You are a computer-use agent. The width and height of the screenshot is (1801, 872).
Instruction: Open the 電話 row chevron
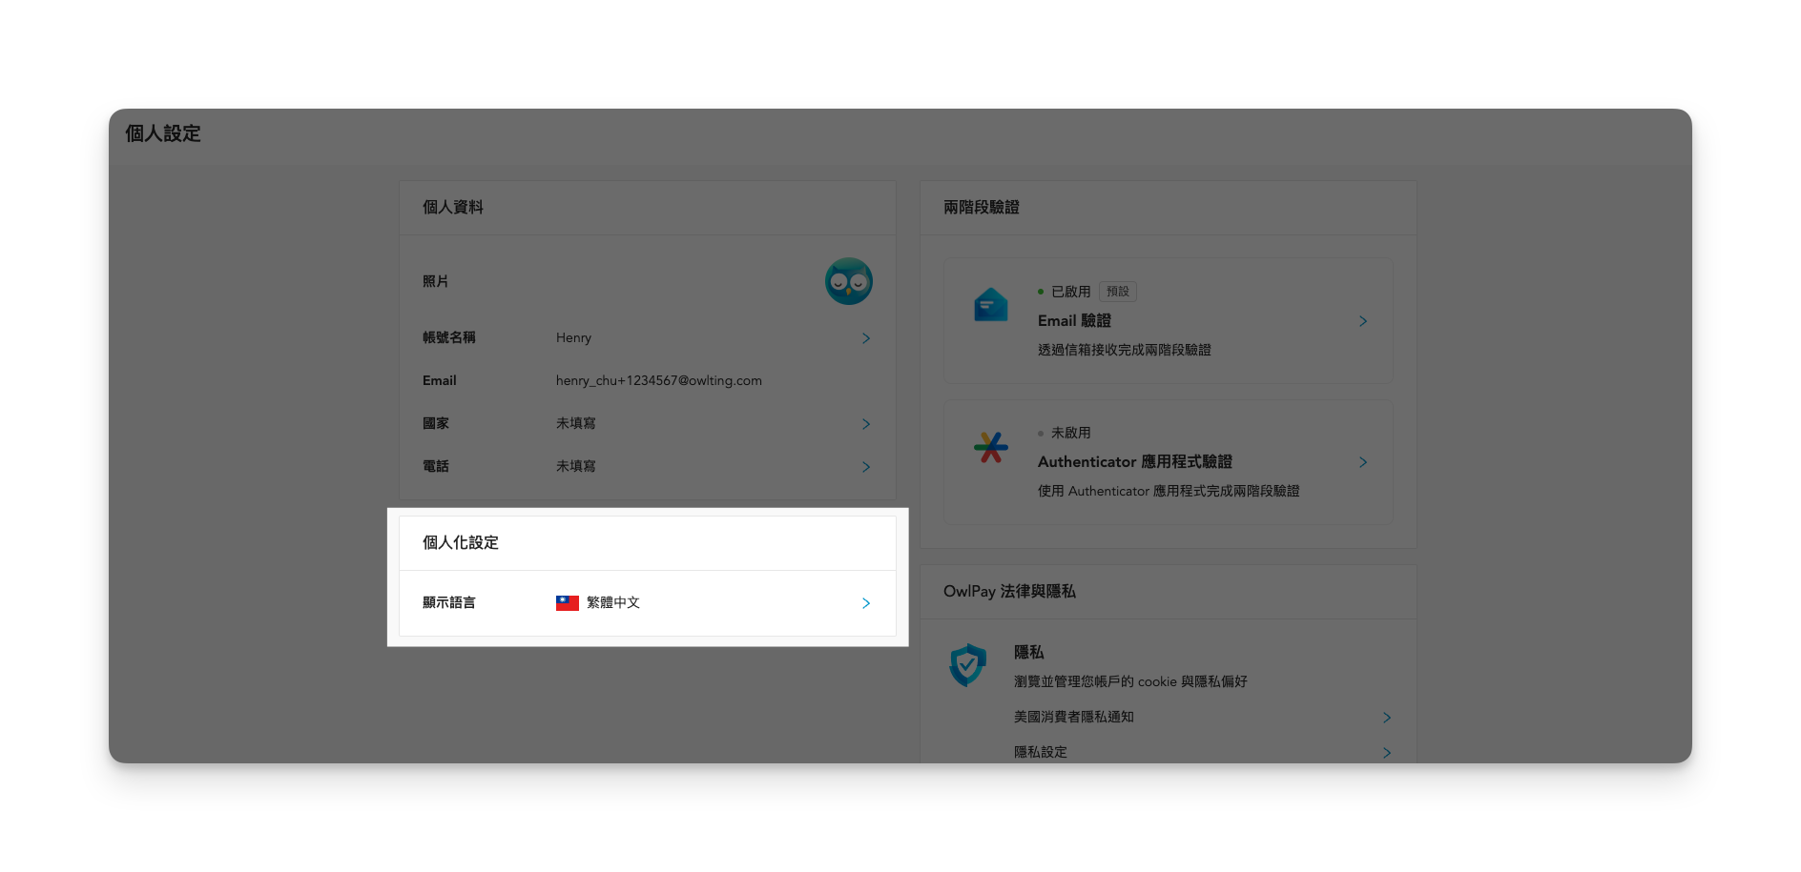(866, 467)
